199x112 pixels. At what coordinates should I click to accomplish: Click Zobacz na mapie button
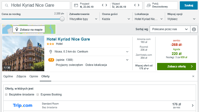point(29,30)
